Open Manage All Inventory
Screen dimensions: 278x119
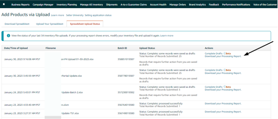point(91,5)
